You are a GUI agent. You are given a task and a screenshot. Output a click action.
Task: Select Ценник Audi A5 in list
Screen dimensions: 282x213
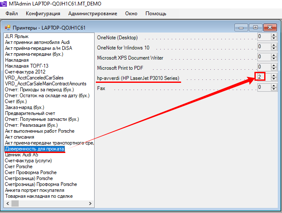21,155
